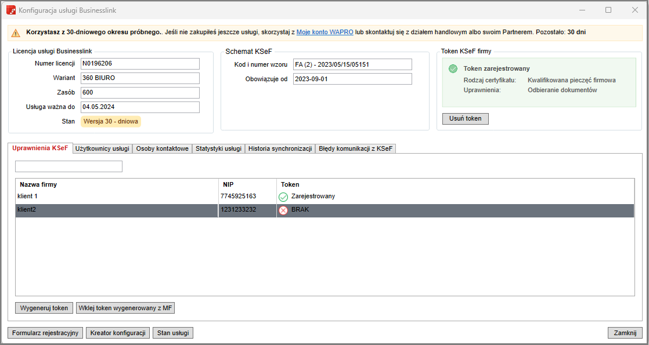Click the red X icon for klient2
The image size is (649, 345).
pos(283,210)
